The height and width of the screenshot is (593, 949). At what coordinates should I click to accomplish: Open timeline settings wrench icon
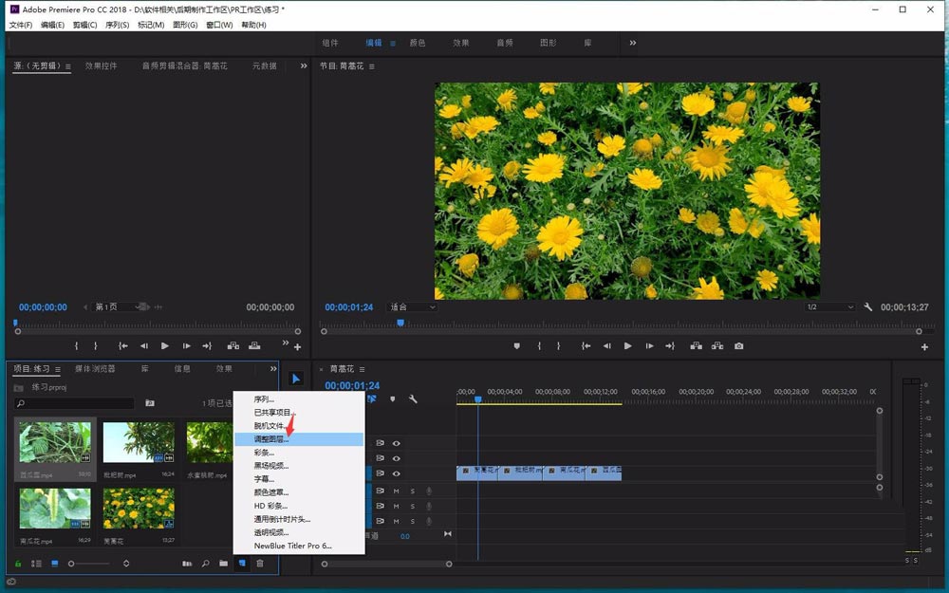tap(413, 399)
